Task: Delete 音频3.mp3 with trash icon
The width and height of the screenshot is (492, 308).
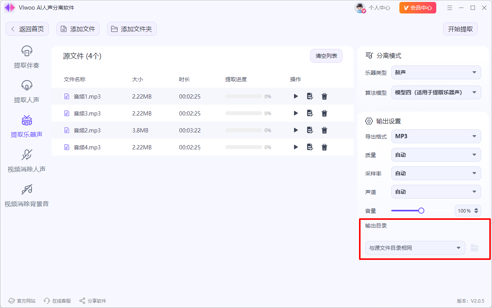Action: point(324,113)
